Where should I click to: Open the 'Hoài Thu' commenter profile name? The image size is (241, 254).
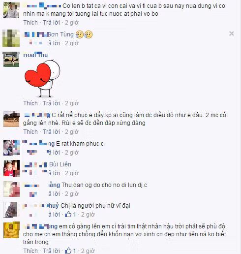click(x=35, y=55)
